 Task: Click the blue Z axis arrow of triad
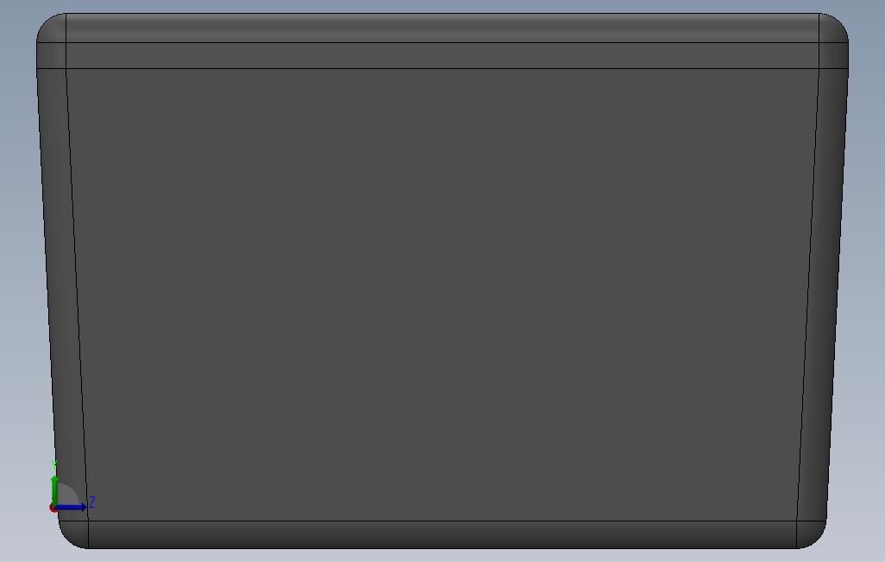[71, 508]
